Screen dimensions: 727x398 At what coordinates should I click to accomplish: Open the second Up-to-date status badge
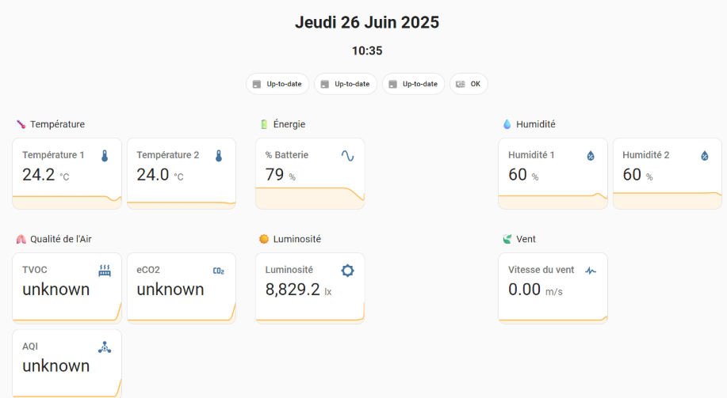click(346, 84)
